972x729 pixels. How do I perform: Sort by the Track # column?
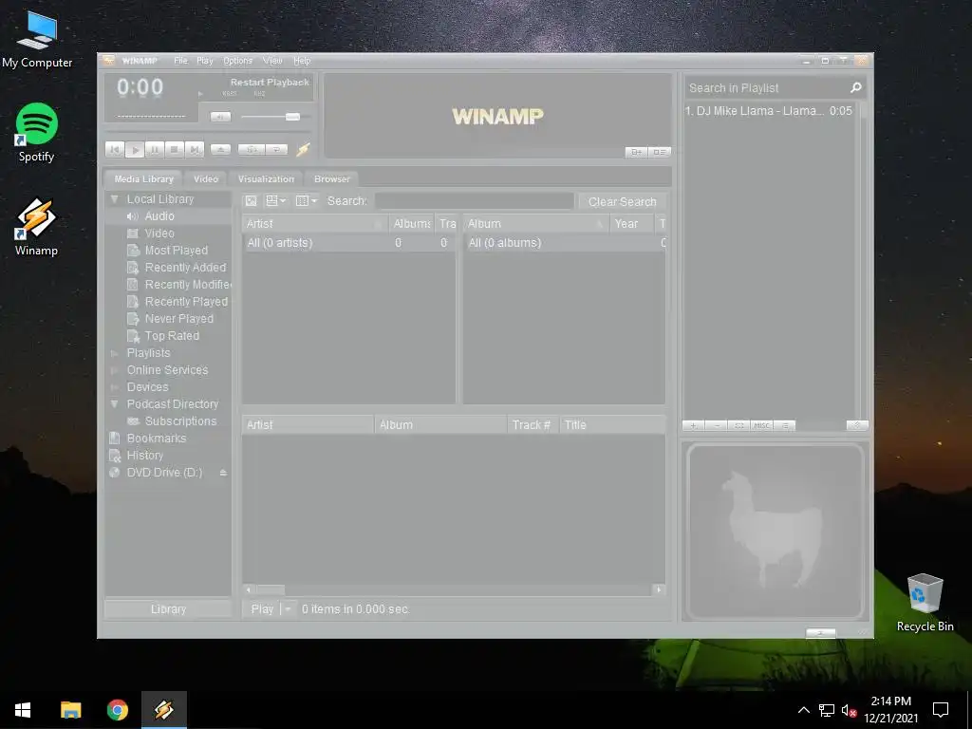point(533,425)
